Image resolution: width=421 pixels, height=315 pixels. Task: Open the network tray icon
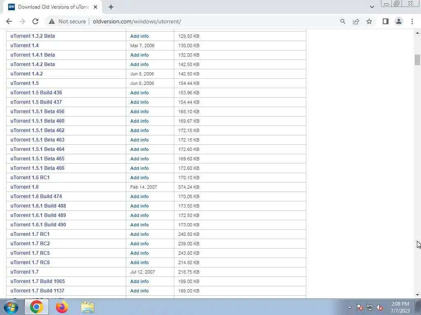tap(370, 308)
